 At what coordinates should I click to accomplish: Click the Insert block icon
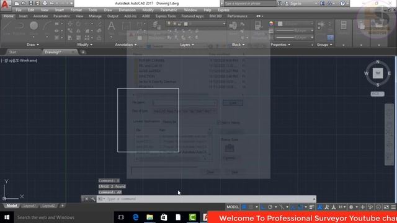(233, 26)
